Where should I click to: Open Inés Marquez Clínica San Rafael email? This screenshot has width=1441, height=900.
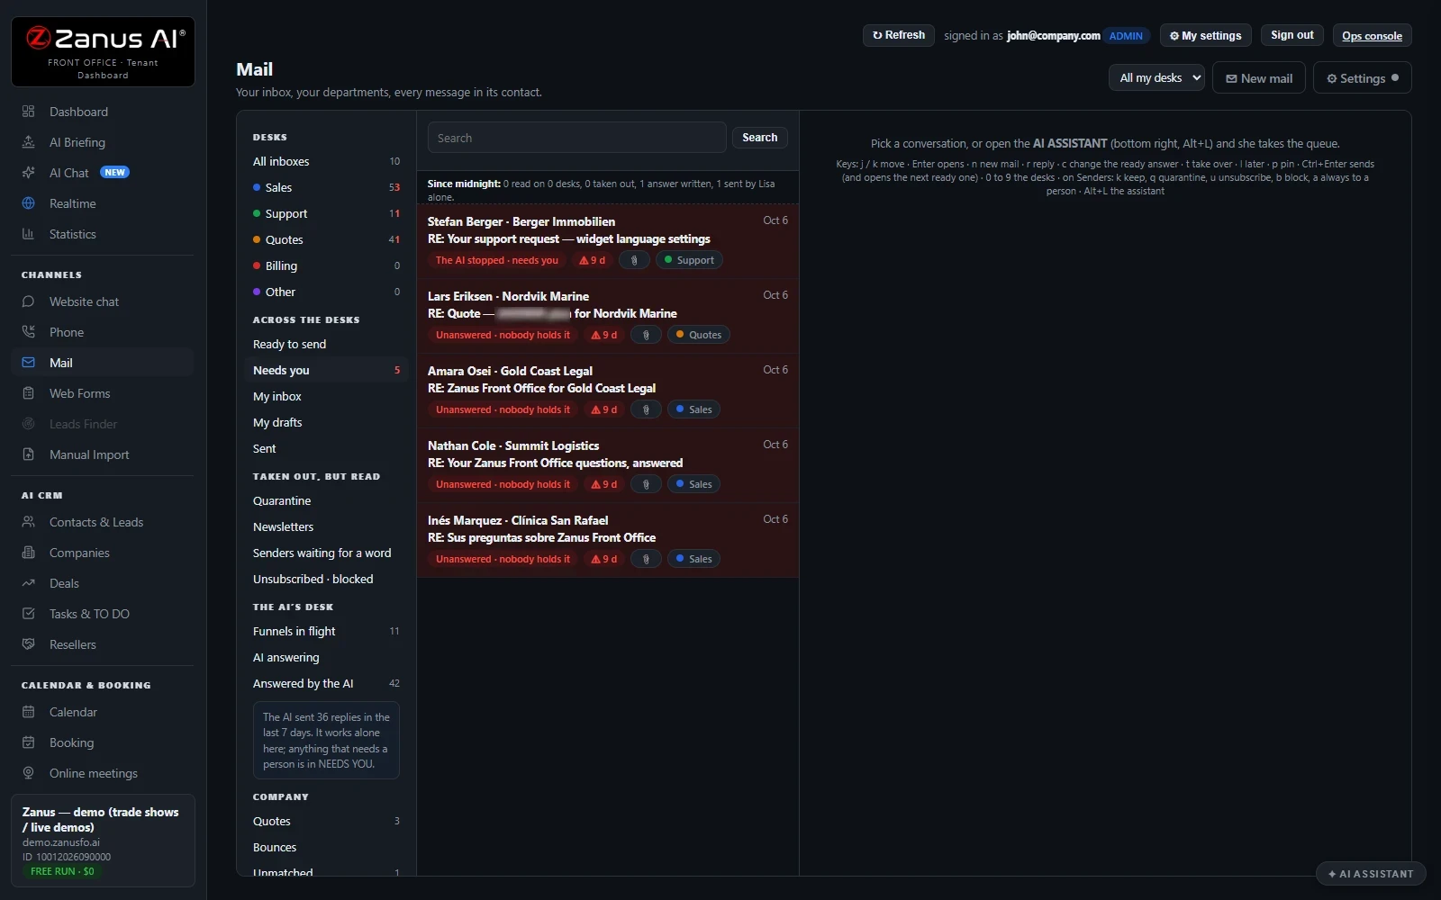pyautogui.click(x=608, y=540)
